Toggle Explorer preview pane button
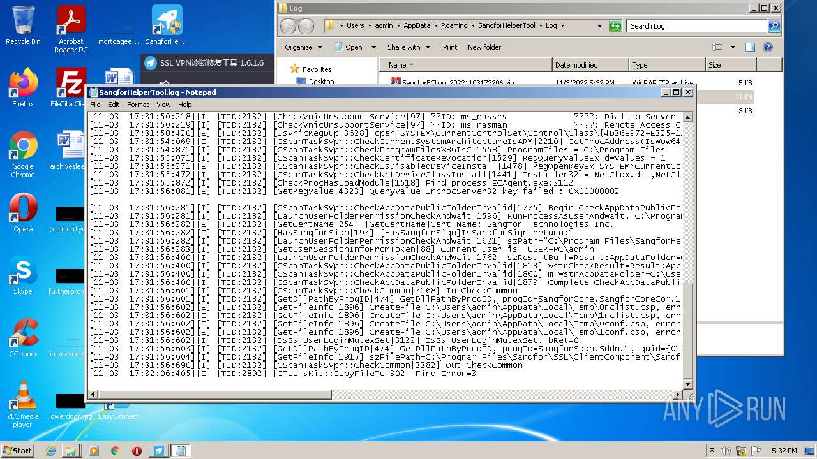817x459 pixels. [750, 47]
